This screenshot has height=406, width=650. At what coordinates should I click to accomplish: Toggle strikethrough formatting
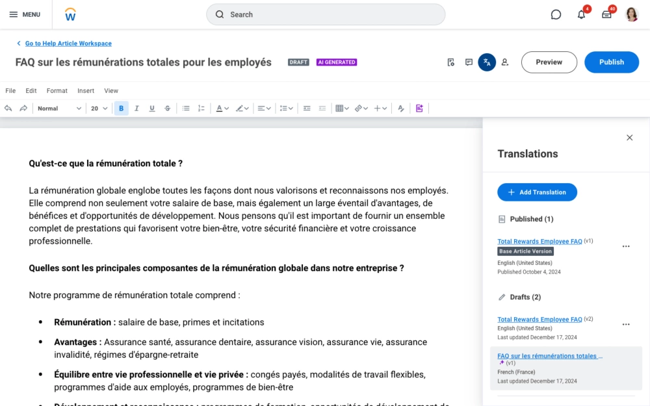[168, 108]
